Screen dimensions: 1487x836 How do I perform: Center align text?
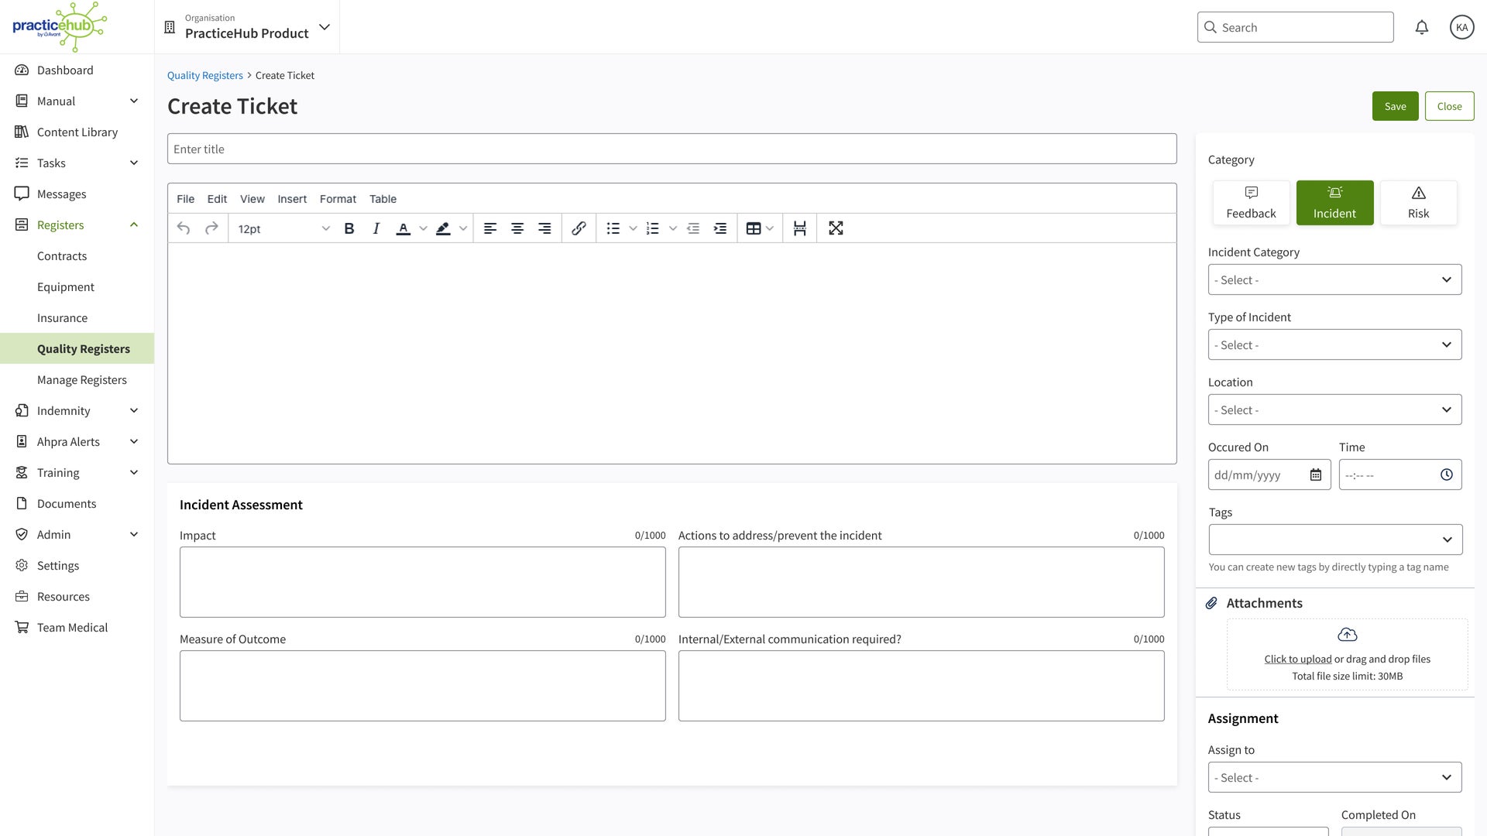tap(517, 228)
